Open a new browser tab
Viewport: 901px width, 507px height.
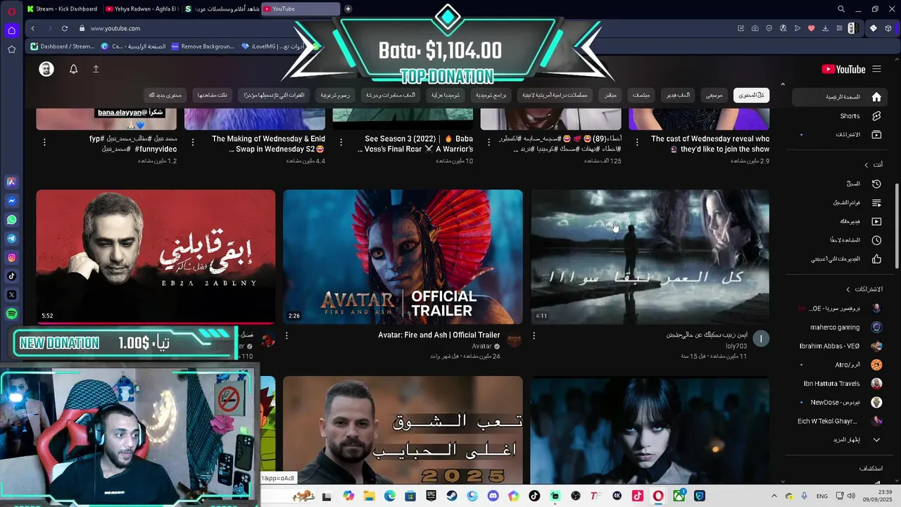tap(348, 9)
